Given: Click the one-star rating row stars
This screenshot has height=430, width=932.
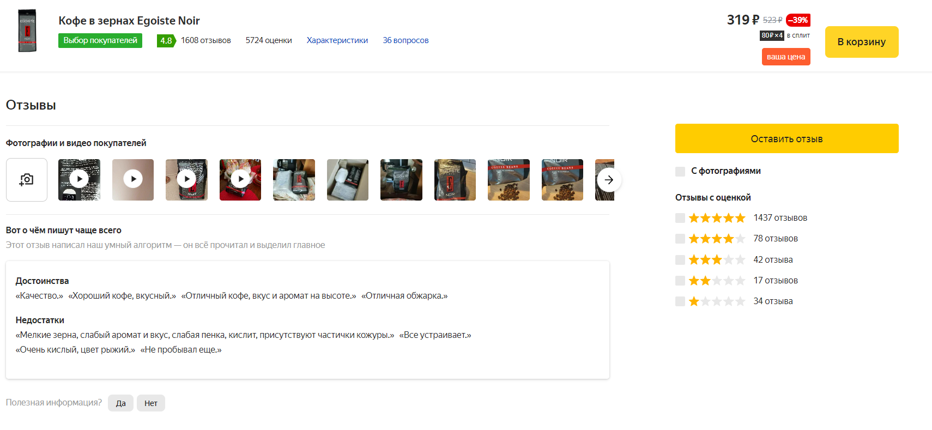Looking at the screenshot, I should pyautogui.click(x=717, y=301).
